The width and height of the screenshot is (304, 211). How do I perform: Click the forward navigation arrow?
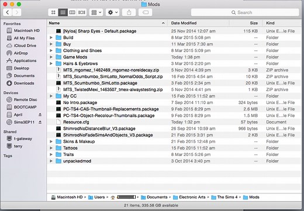point(17,12)
